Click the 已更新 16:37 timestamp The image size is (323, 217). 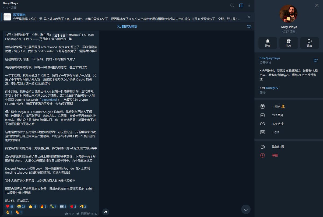[x=89, y=214]
